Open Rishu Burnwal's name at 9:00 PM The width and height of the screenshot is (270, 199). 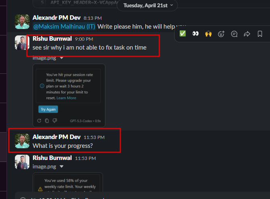tap(52, 39)
